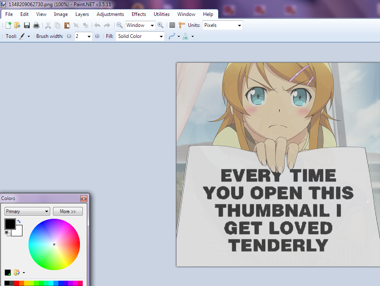Click the Deselect icon

point(85,25)
